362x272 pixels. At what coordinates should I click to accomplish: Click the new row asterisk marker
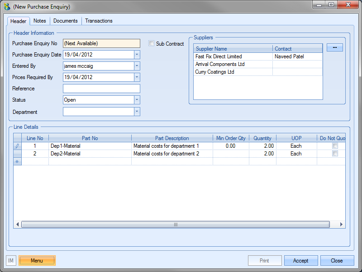point(18,161)
